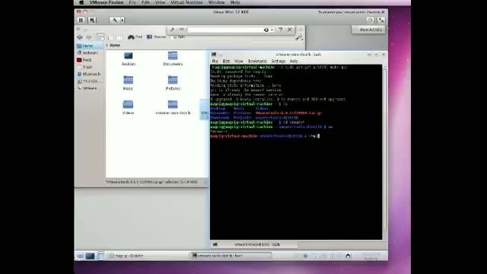The height and width of the screenshot is (274, 487).
Task: Close the search bar with X
Action: [x=289, y=30]
